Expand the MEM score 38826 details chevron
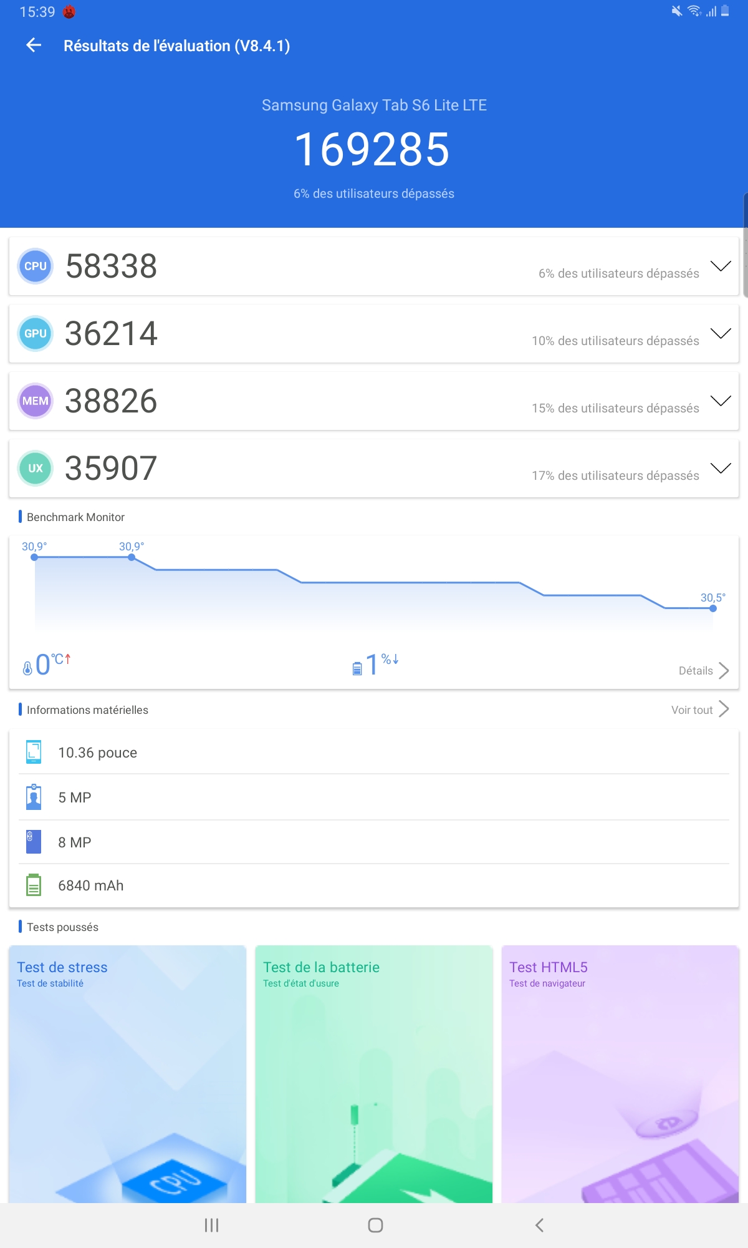 (x=721, y=401)
